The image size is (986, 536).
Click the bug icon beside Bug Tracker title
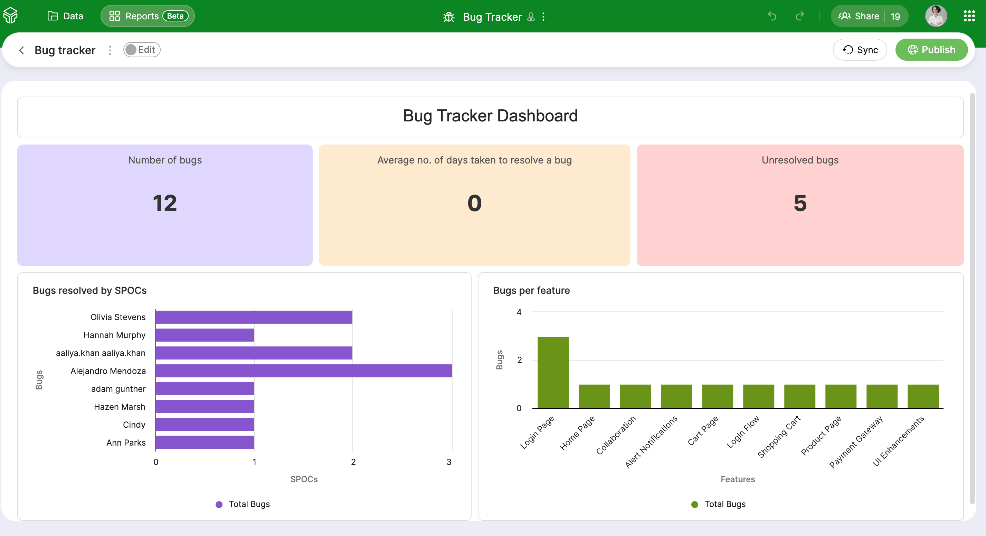448,17
